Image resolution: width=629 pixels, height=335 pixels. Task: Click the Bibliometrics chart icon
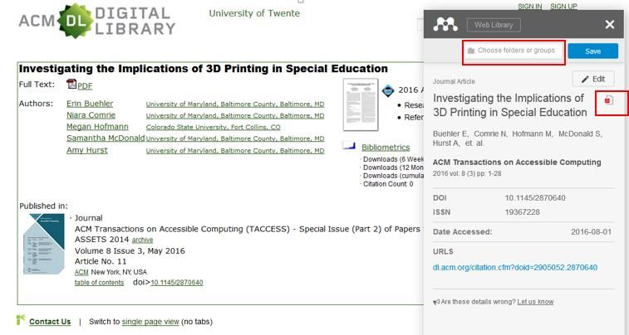pos(349,146)
